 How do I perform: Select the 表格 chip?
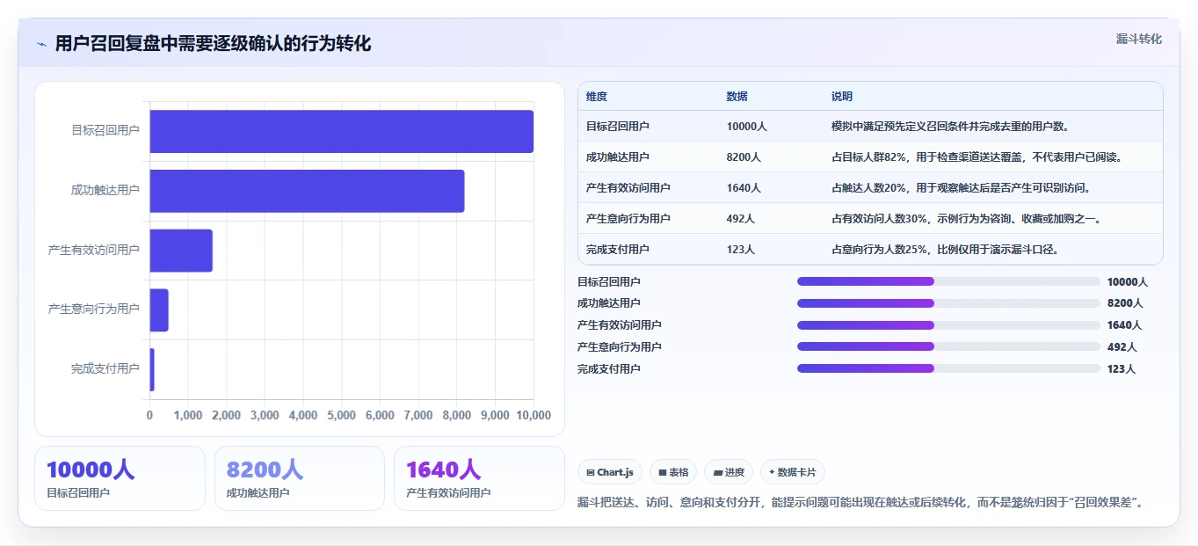coord(673,472)
